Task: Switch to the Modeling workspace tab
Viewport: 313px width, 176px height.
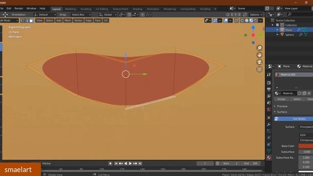Action: 70,9
